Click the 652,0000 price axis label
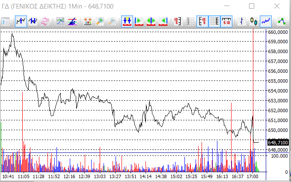291x182 pixels. tap(278, 110)
